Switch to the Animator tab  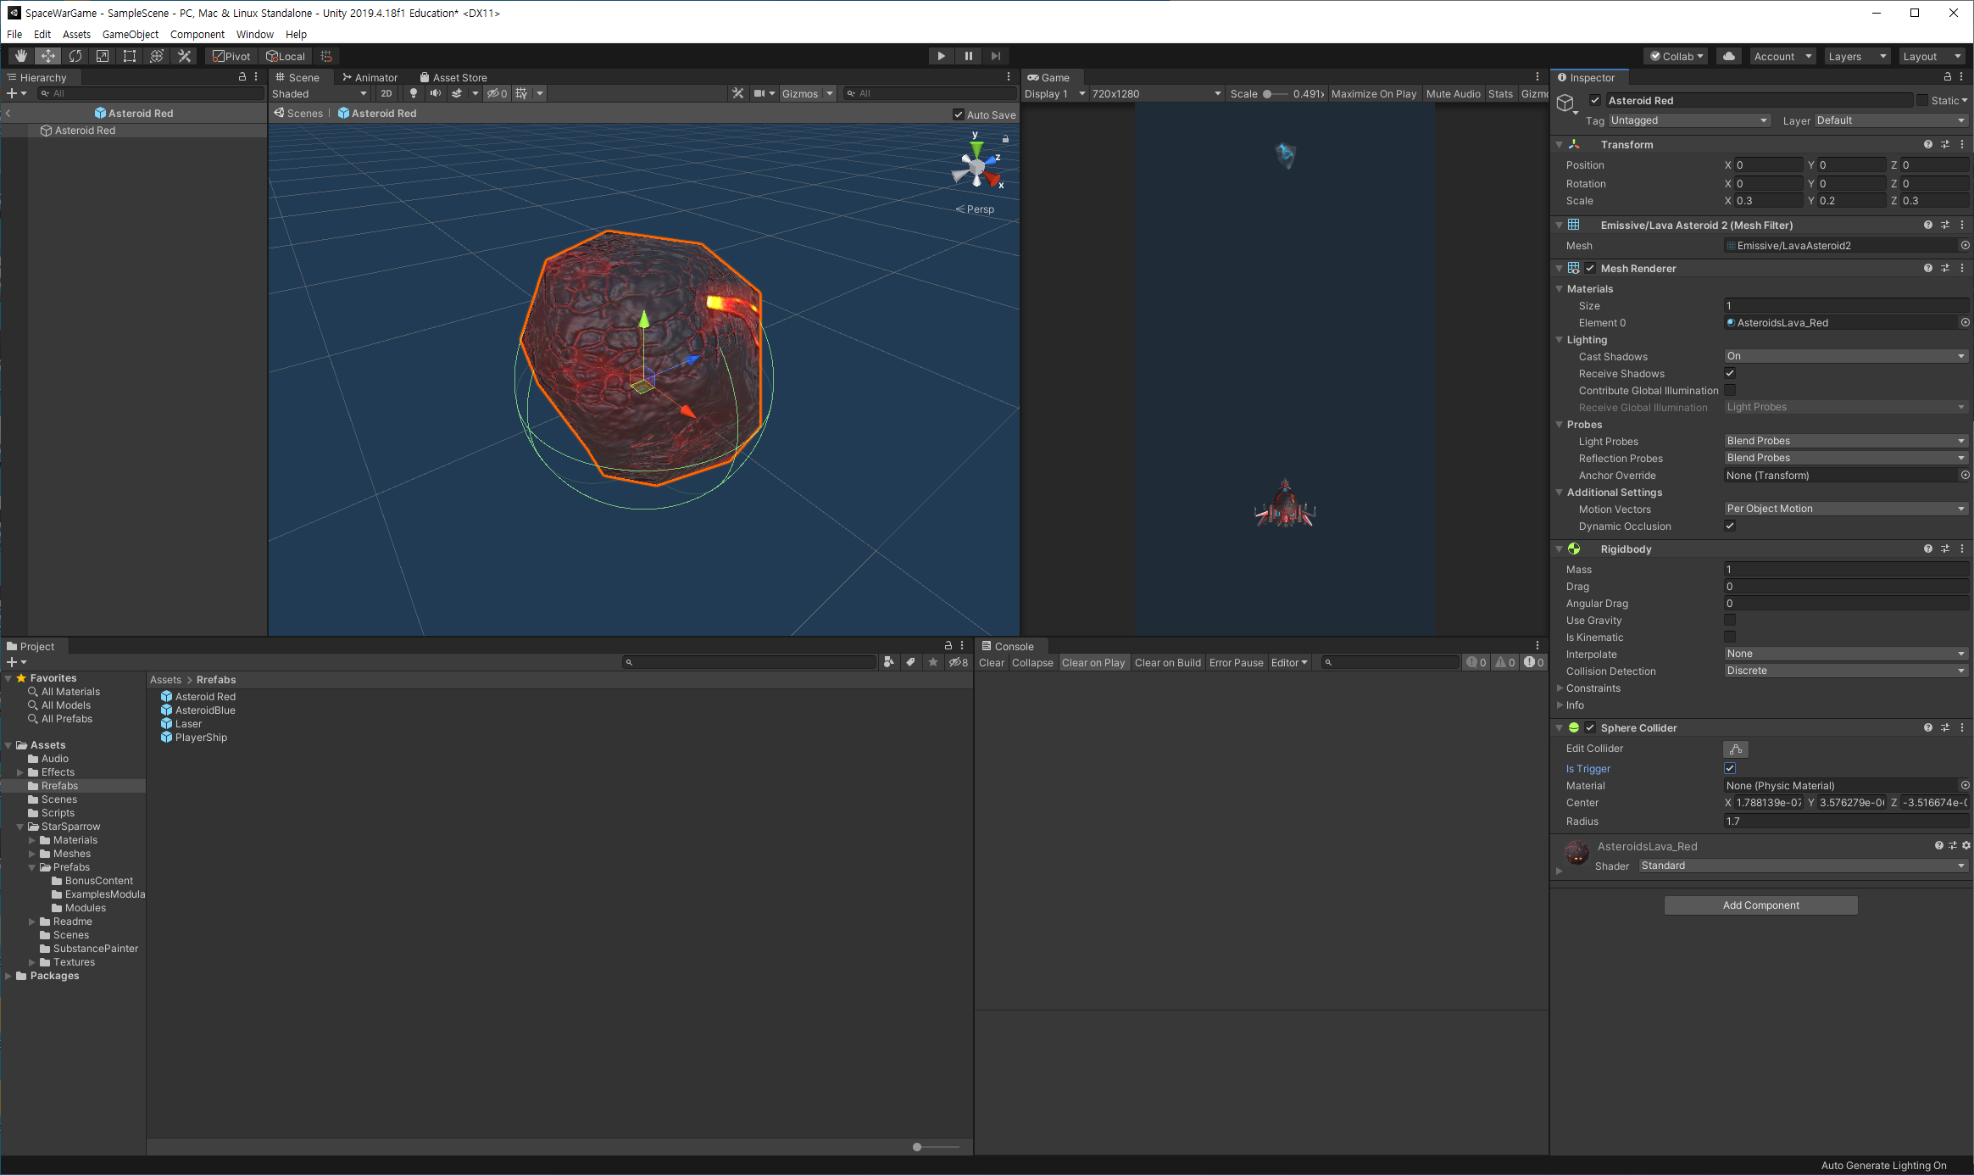[x=370, y=77]
